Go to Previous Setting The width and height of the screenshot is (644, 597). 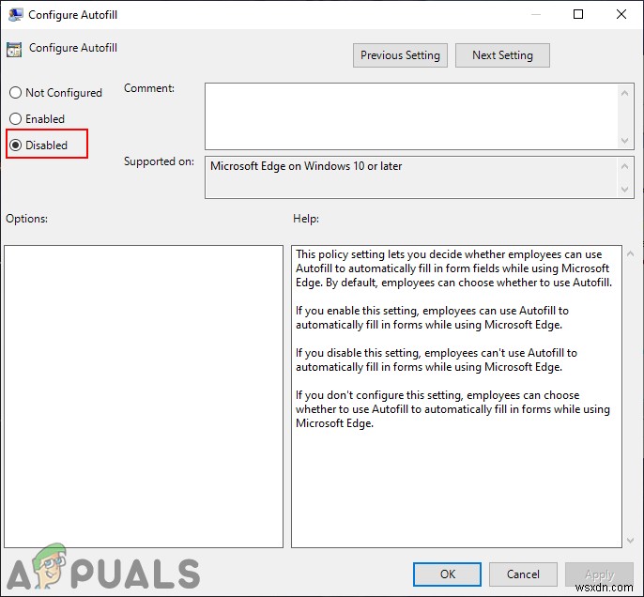(x=400, y=55)
